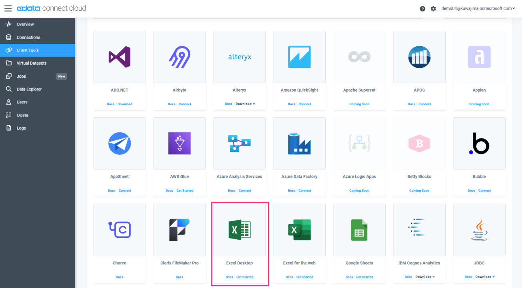Click the Google Sheets logo
The height and width of the screenshot is (288, 522).
coord(359,230)
